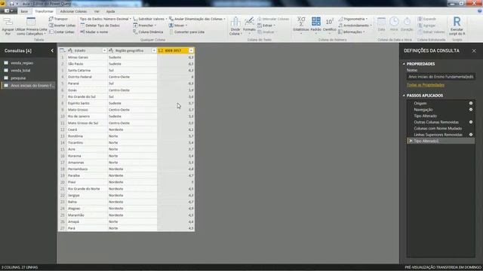Click the Formato icon
Viewport: 483px width, 271px height.
click(249, 21)
